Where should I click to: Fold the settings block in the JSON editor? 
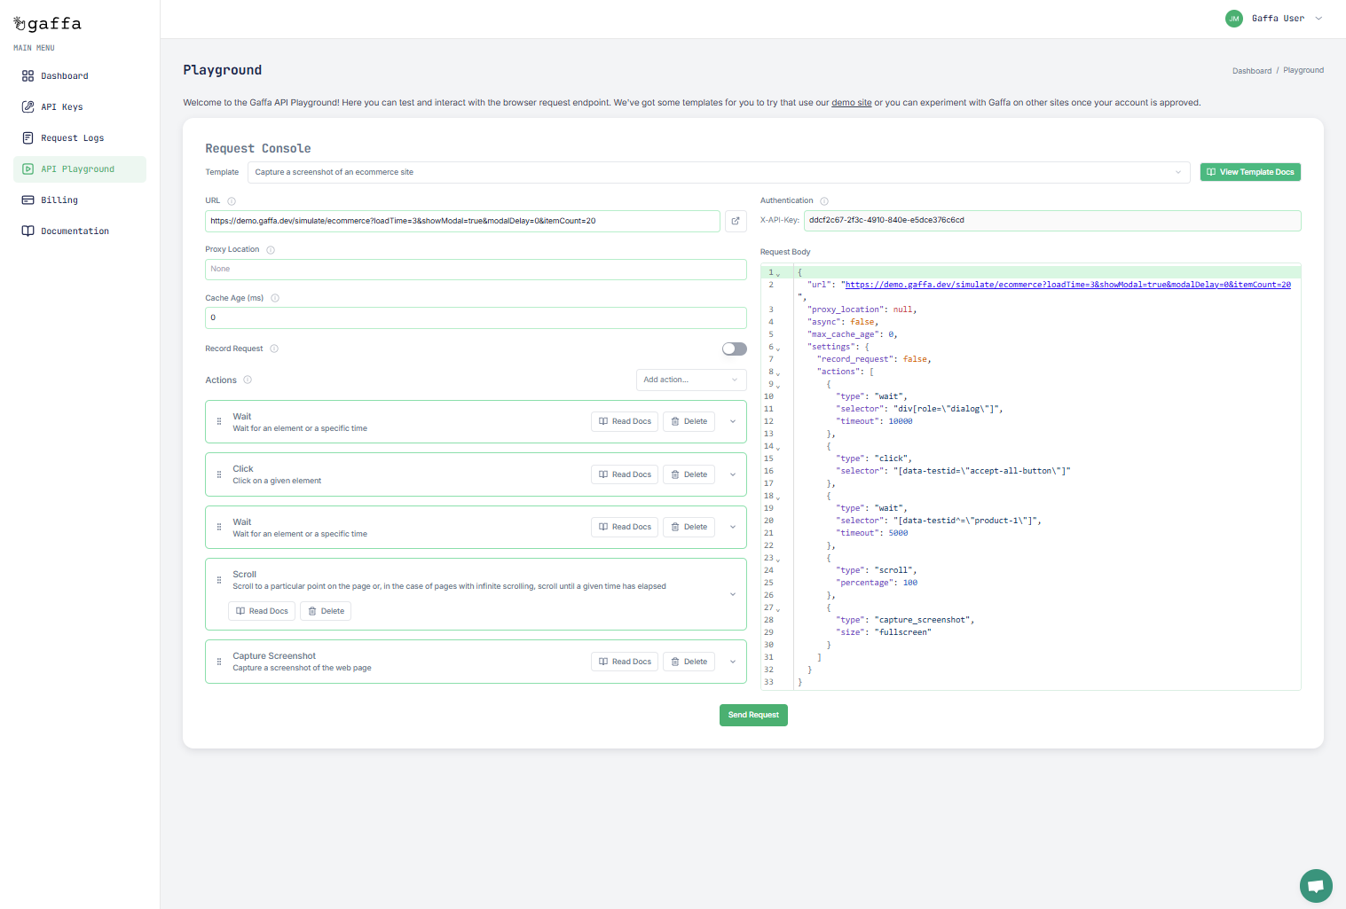click(x=778, y=349)
